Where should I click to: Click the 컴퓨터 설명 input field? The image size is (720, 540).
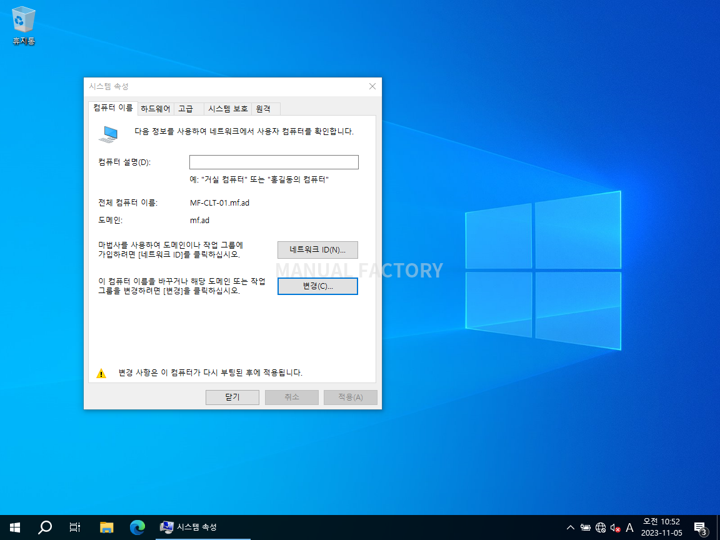click(274, 162)
